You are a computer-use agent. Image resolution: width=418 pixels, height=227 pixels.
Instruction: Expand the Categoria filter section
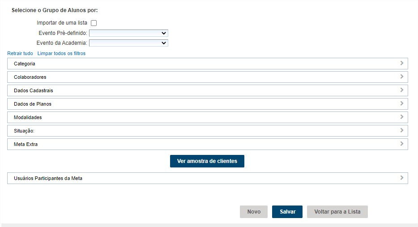pyautogui.click(x=25, y=64)
